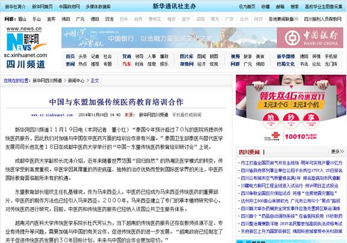This screenshot has height=243, width=347.
Task: Select 图片库 navigation item
Action: (x=186, y=57)
